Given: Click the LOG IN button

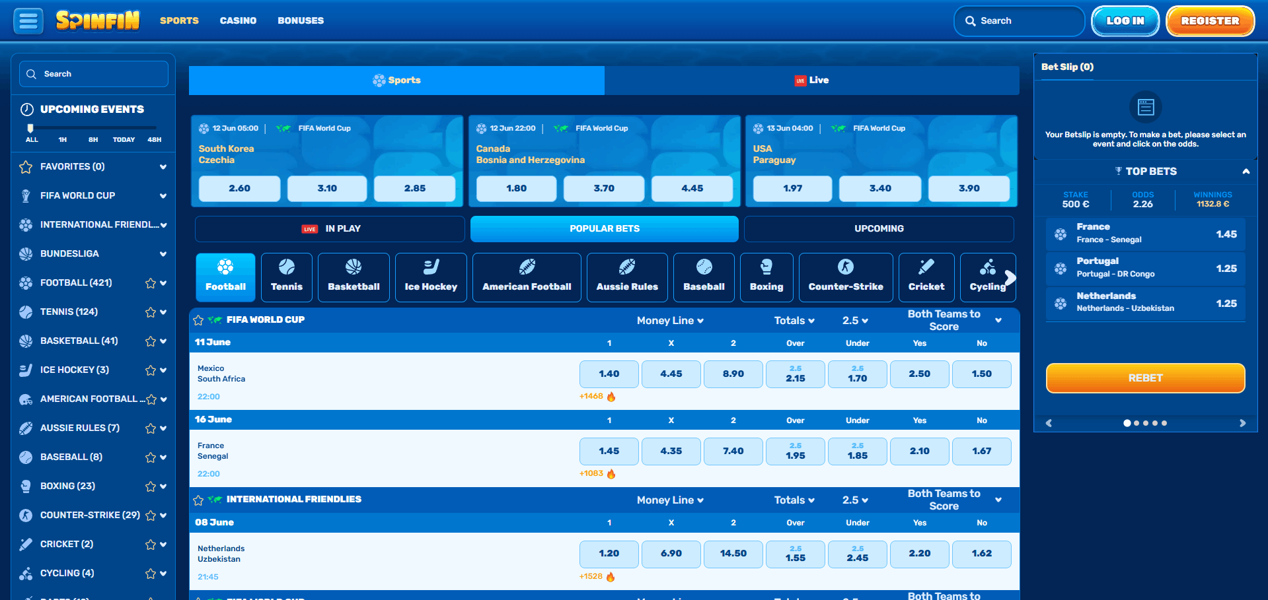Looking at the screenshot, I should tap(1125, 21).
